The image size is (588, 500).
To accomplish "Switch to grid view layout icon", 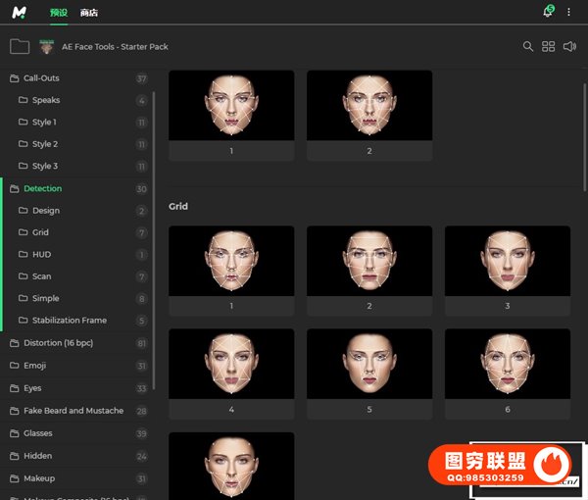I will click(549, 46).
